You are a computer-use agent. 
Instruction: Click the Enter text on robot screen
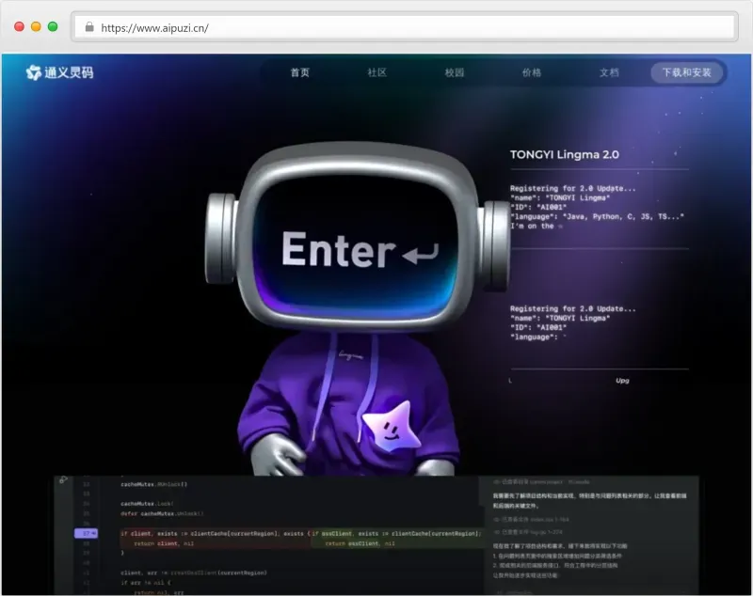coord(337,251)
